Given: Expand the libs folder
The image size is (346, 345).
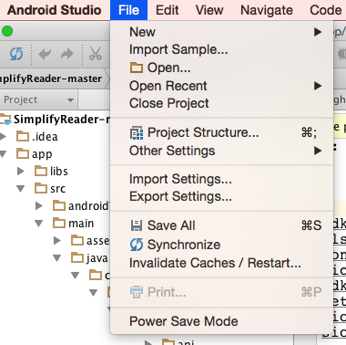Looking at the screenshot, I should (21, 172).
